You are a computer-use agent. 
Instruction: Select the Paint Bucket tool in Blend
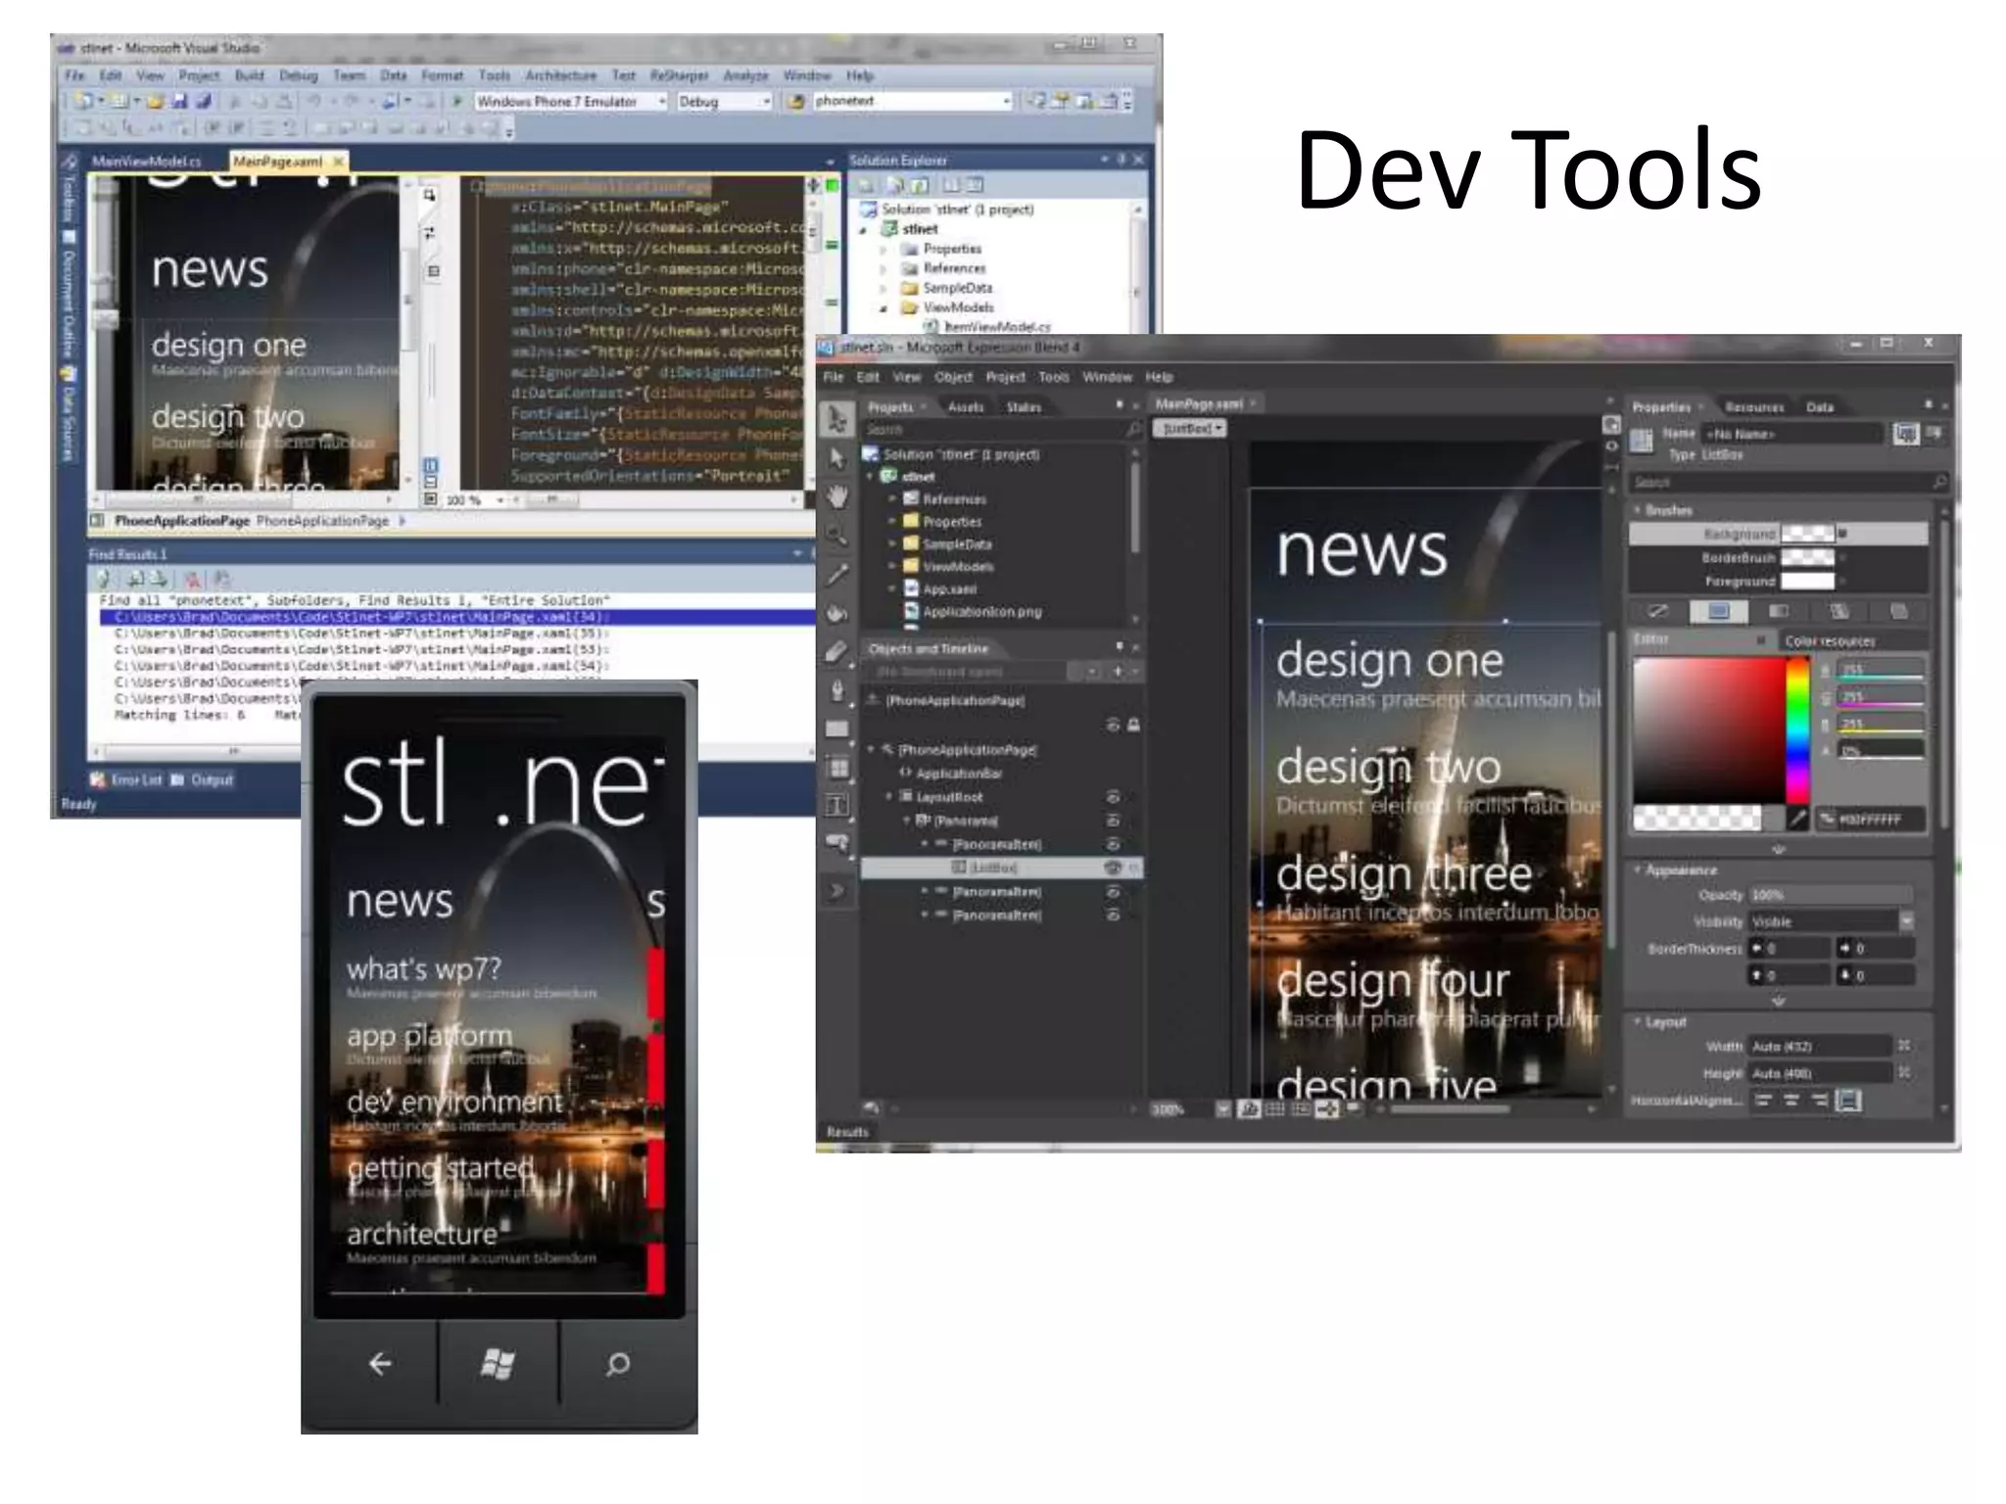836,613
